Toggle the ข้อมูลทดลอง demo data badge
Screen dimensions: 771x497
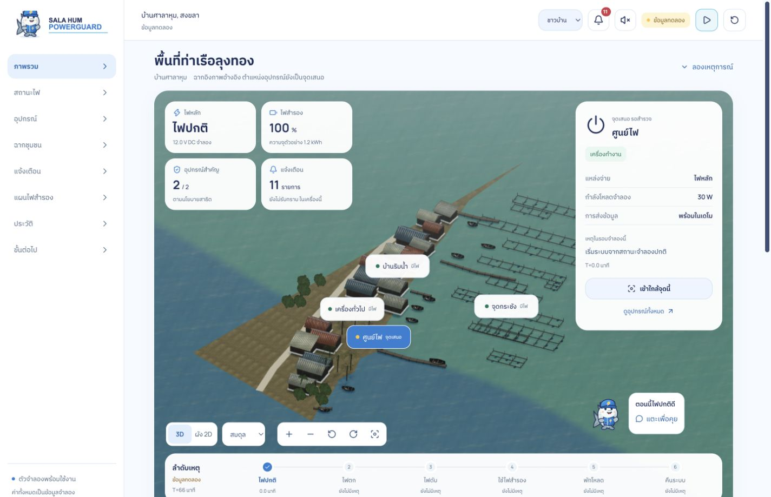pos(665,20)
